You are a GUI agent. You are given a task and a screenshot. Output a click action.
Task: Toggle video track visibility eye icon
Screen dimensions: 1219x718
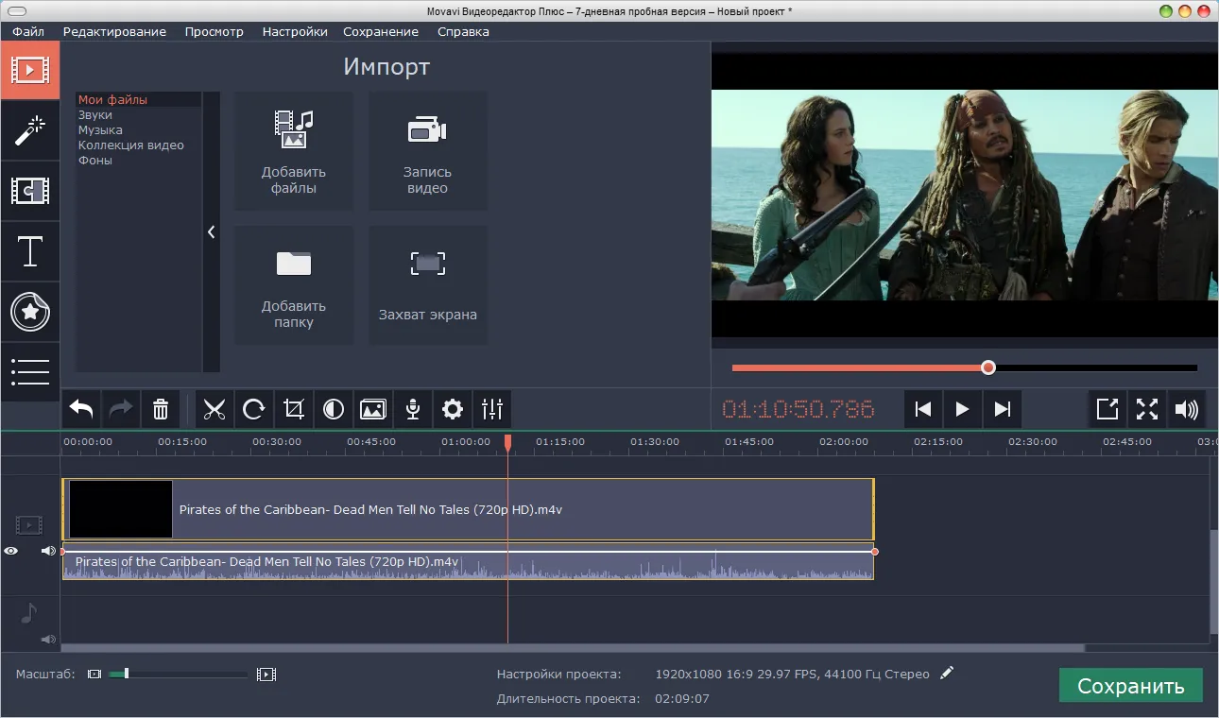11,551
